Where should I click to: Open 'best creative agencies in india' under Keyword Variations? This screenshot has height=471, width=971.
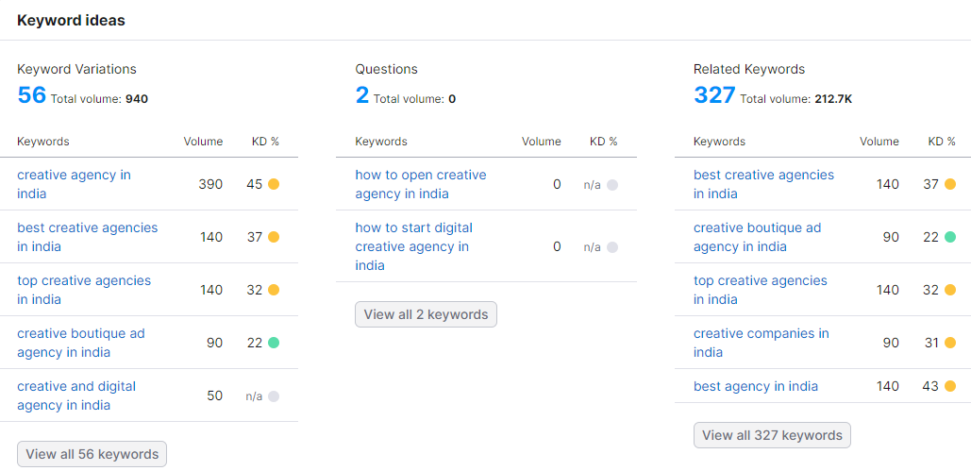pos(88,237)
